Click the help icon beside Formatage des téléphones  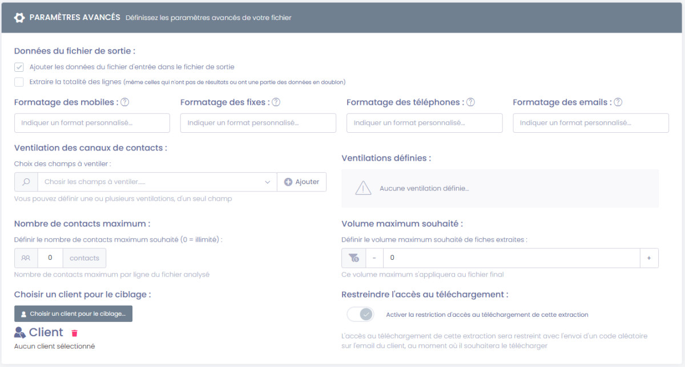point(470,103)
